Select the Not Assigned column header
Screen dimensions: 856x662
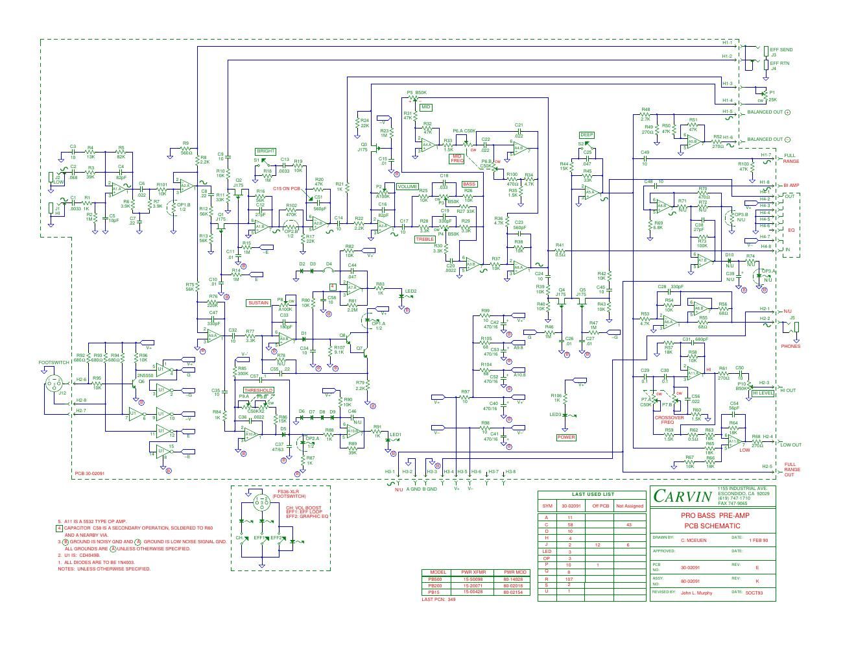pos(630,506)
